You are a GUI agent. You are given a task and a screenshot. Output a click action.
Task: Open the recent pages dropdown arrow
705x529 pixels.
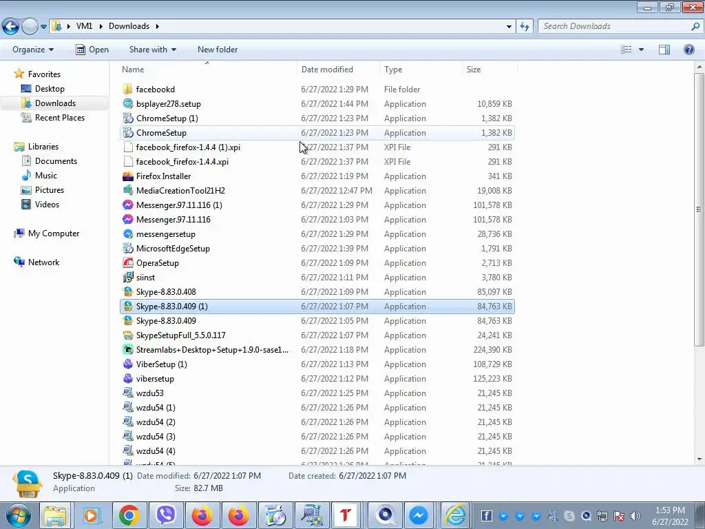pos(43,27)
